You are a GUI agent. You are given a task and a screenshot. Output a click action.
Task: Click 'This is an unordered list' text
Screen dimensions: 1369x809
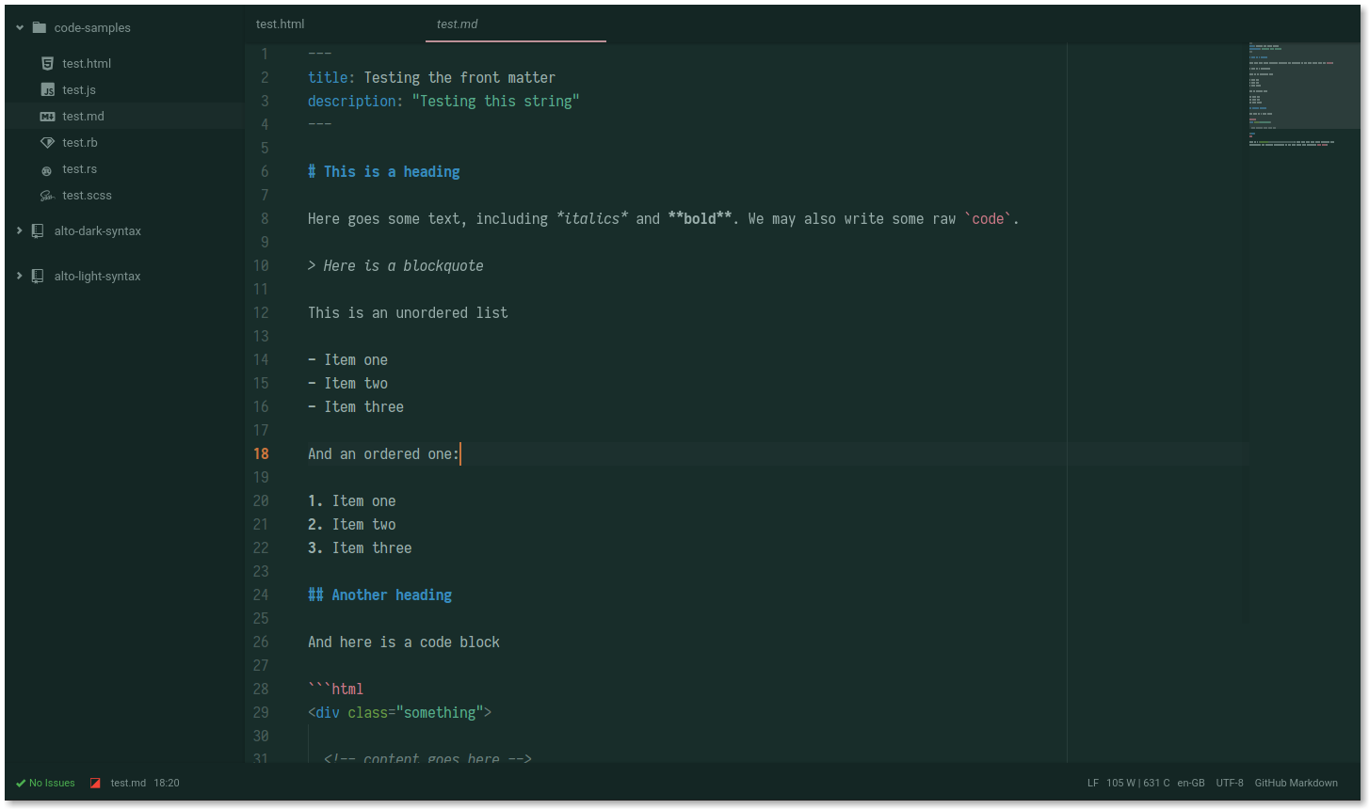[408, 312]
